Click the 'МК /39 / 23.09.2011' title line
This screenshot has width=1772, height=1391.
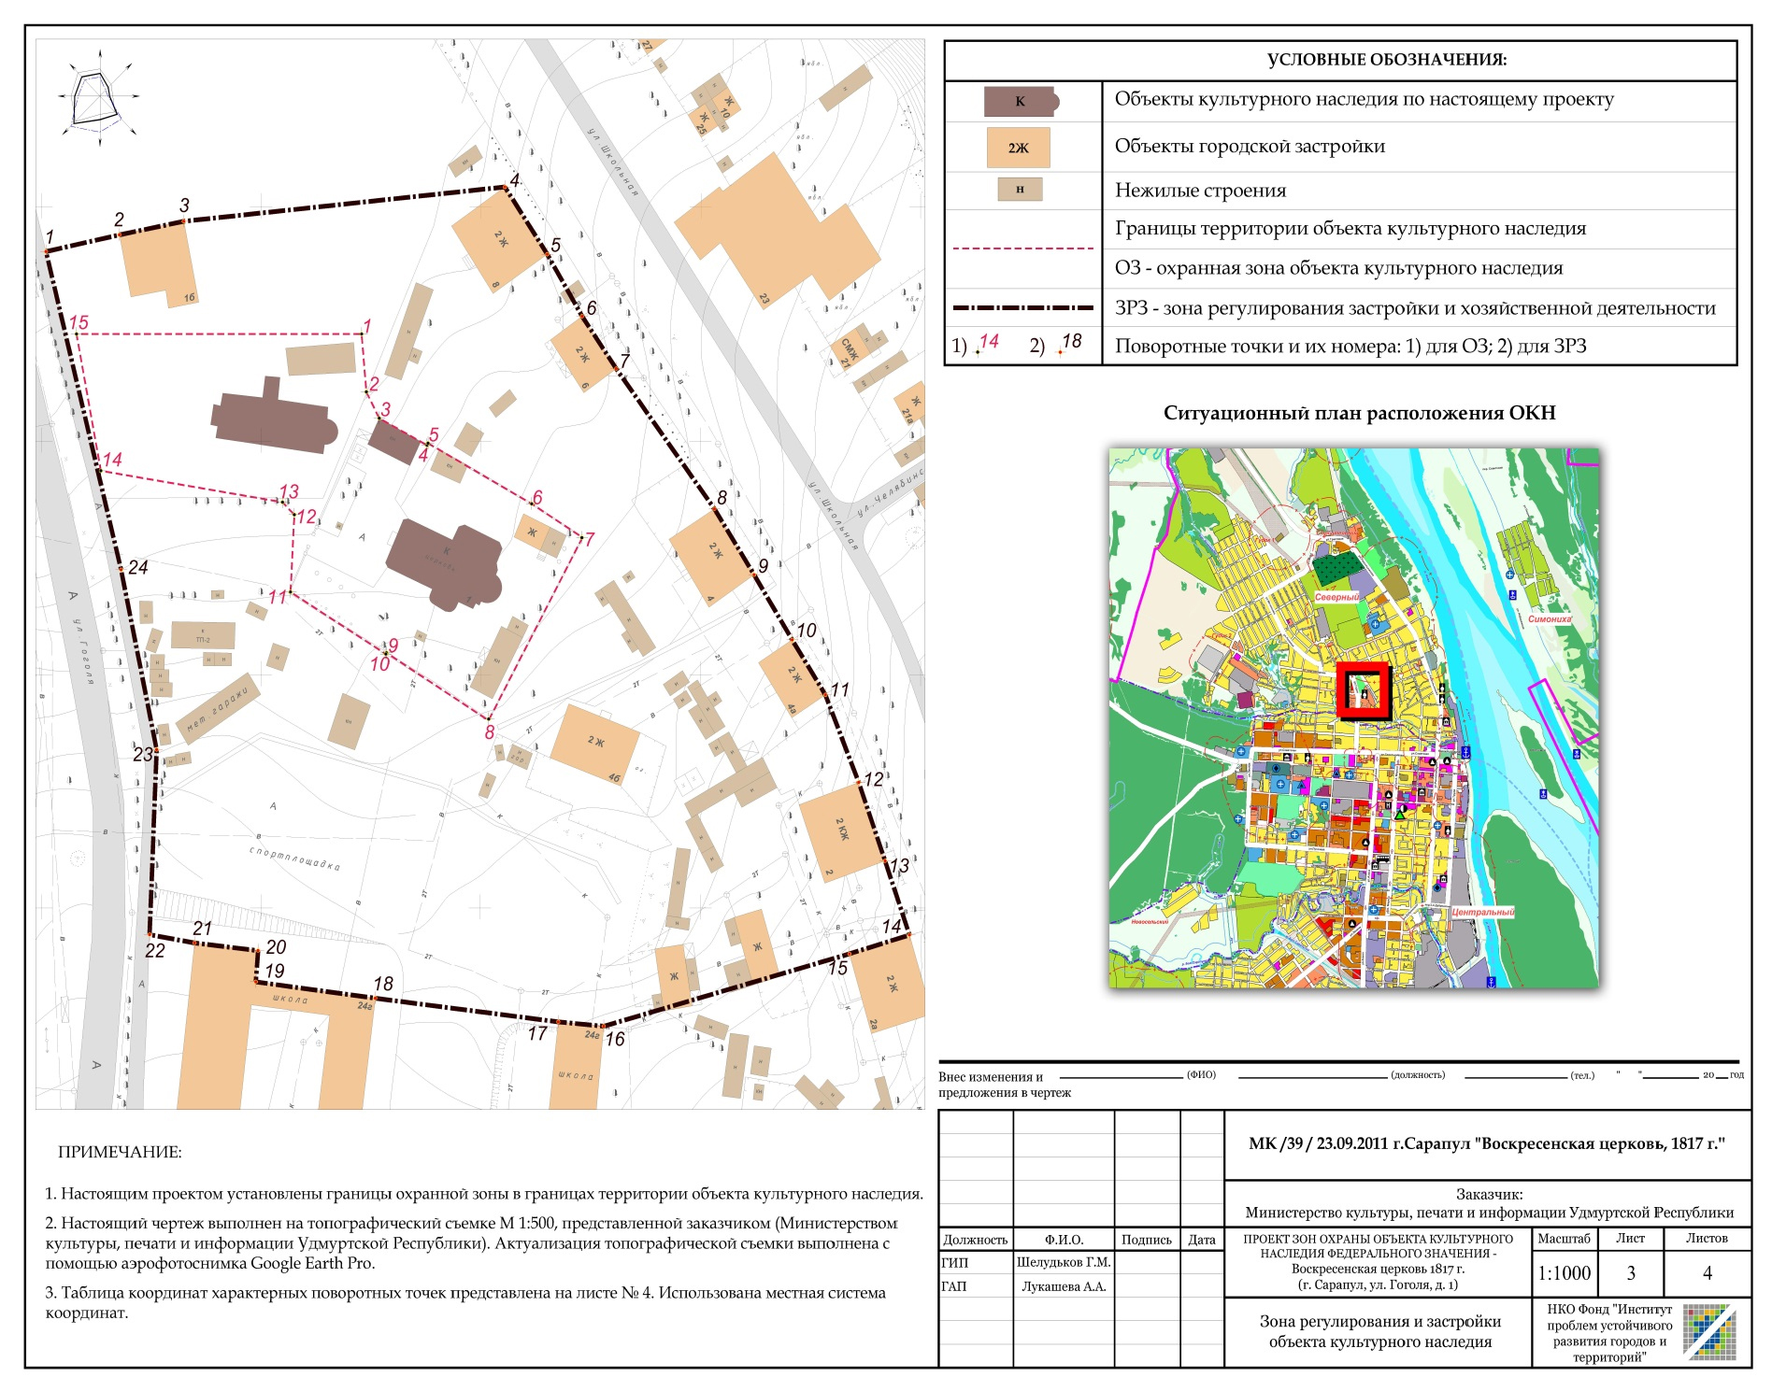click(x=1487, y=1143)
